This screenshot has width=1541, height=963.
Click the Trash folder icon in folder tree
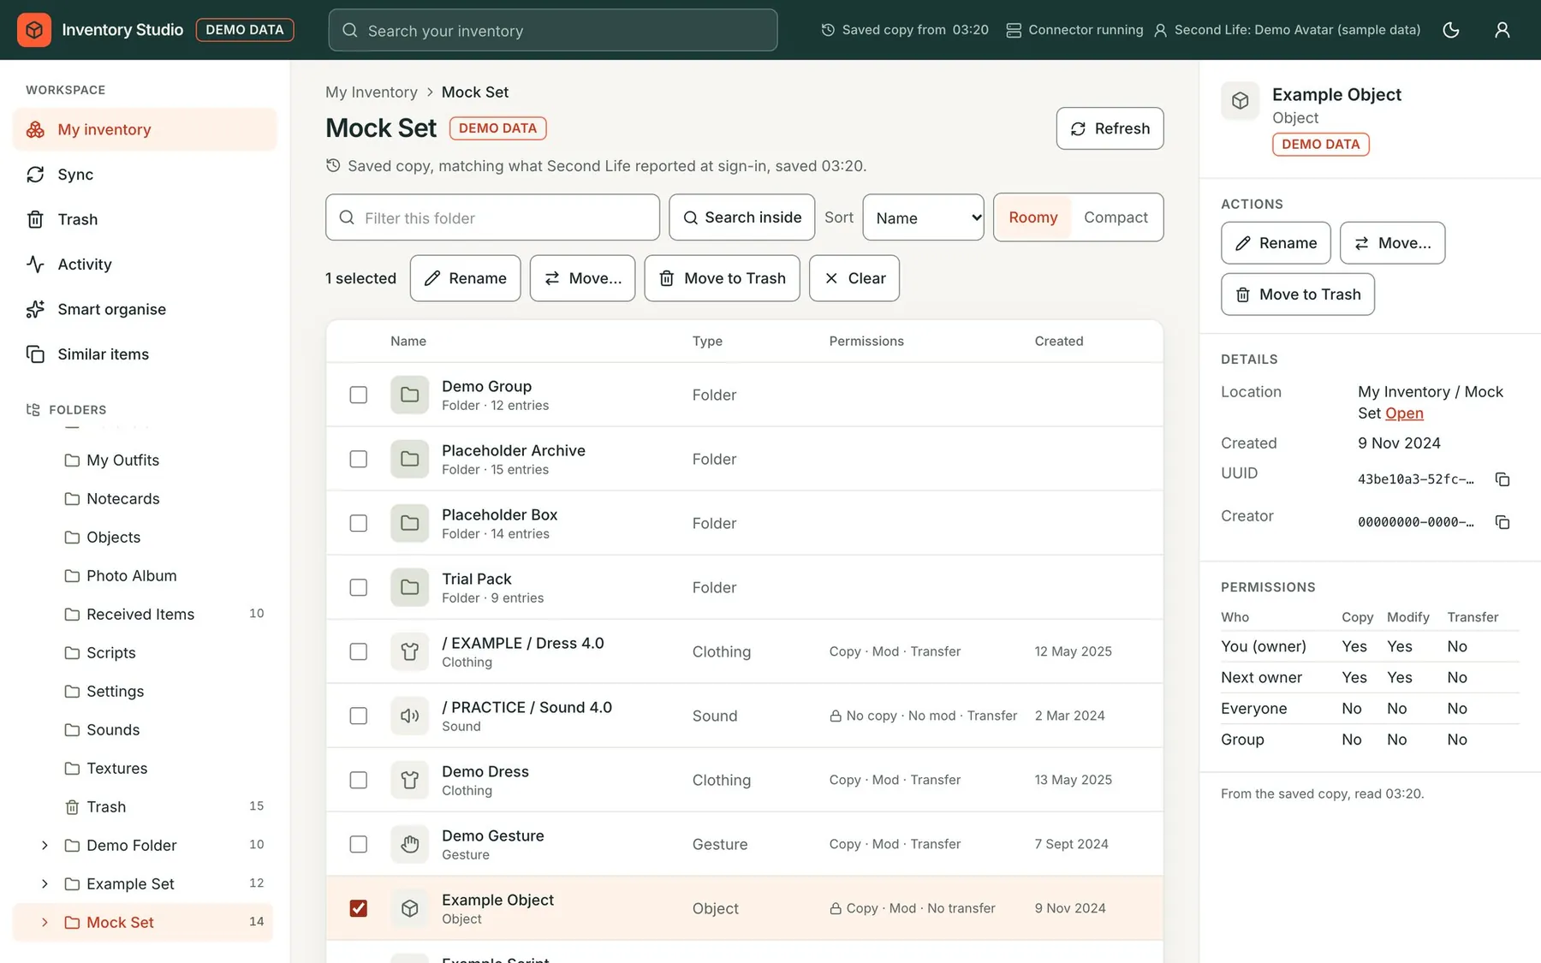coord(72,806)
